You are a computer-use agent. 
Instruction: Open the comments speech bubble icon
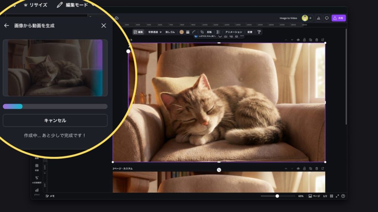tap(327, 18)
